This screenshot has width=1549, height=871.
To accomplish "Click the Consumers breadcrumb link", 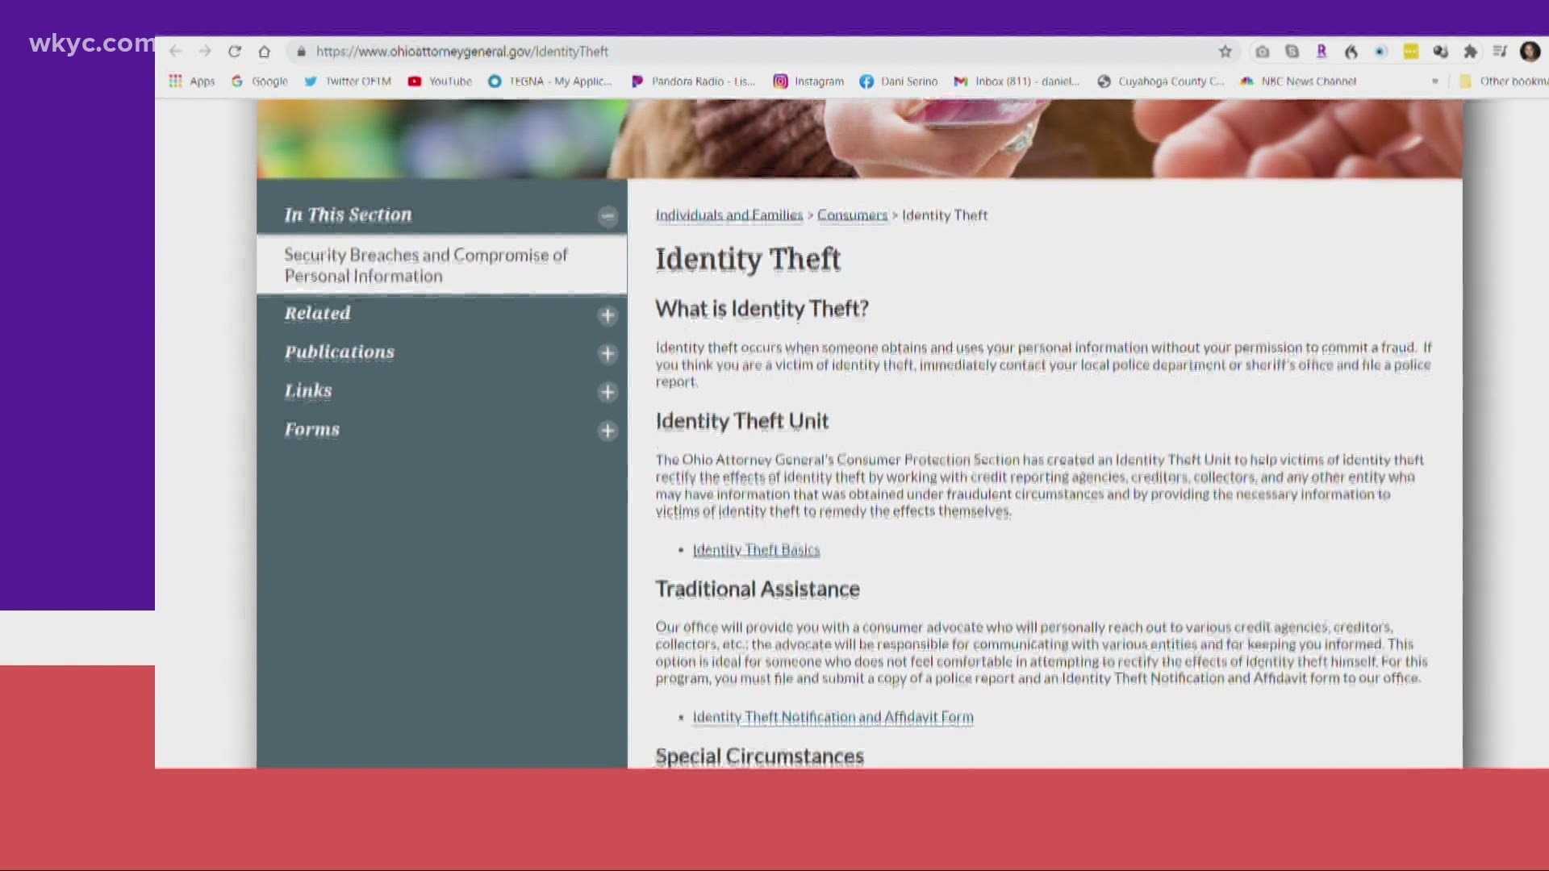I will tap(852, 215).
